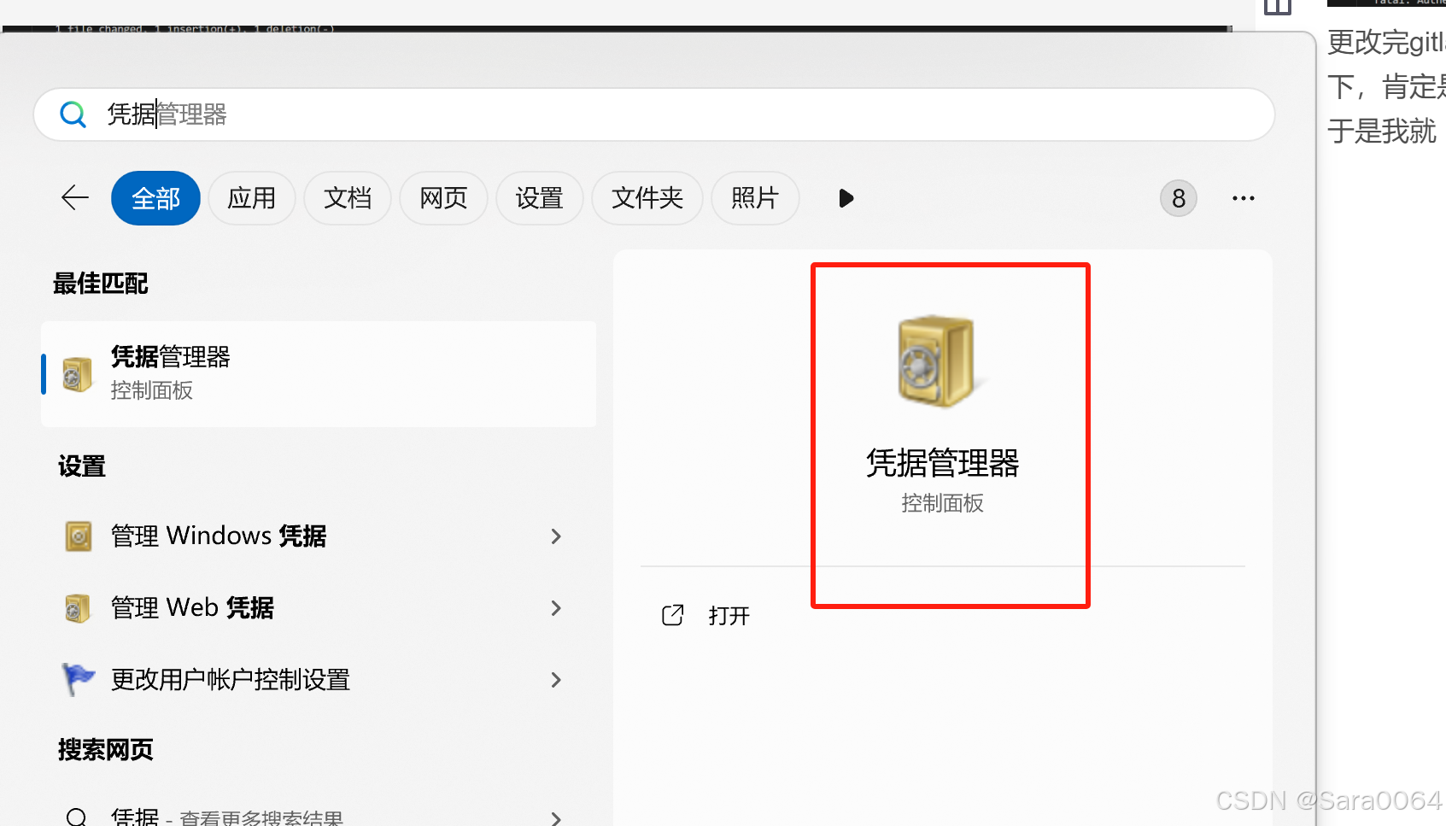Open the 管理 Windows 凭据 setting
Image resolution: width=1446 pixels, height=826 pixels.
click(319, 536)
